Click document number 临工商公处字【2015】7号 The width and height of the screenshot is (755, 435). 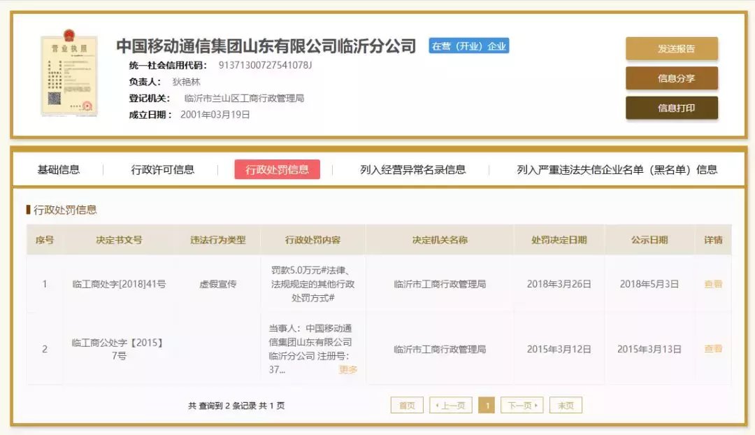coord(119,349)
